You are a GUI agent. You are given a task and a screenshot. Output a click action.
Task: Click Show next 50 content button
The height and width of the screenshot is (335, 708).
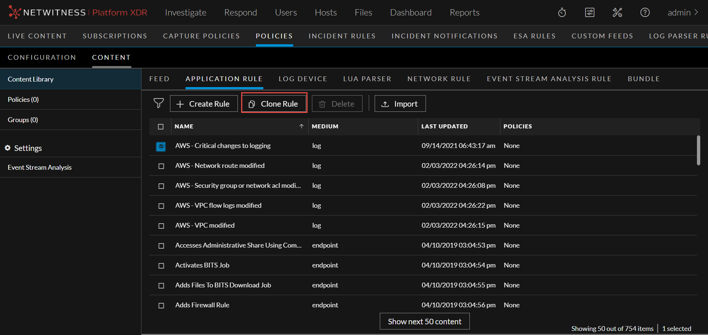tap(424, 321)
